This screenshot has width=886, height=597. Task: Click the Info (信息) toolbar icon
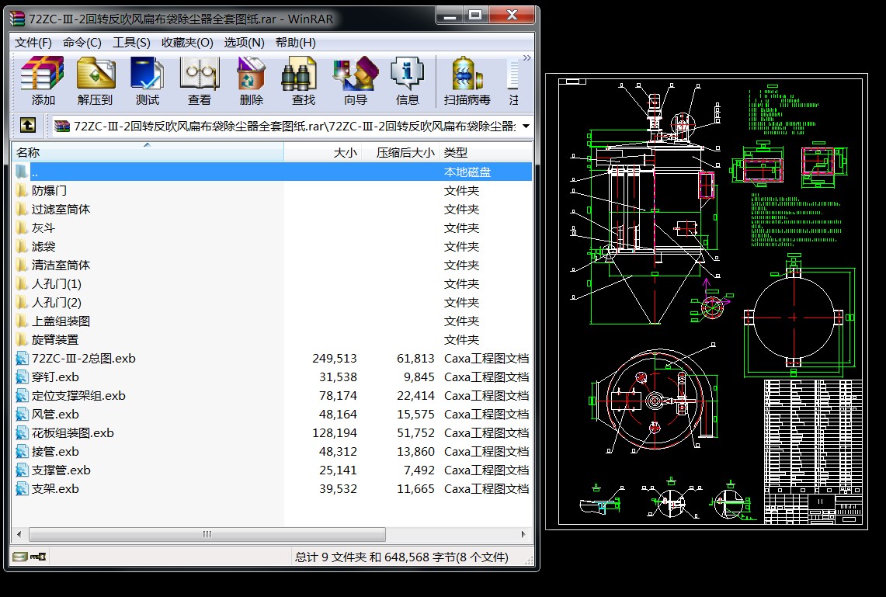pos(407,81)
